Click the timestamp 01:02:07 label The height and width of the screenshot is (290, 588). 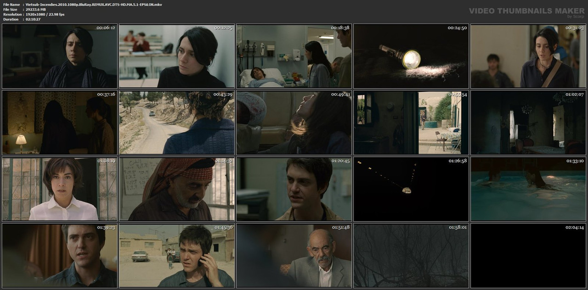574,94
